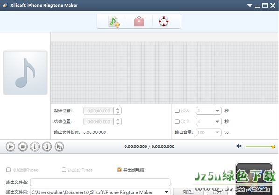Open help via the lifebuoy icon
This screenshot has width=279, height=195.
point(164,21)
